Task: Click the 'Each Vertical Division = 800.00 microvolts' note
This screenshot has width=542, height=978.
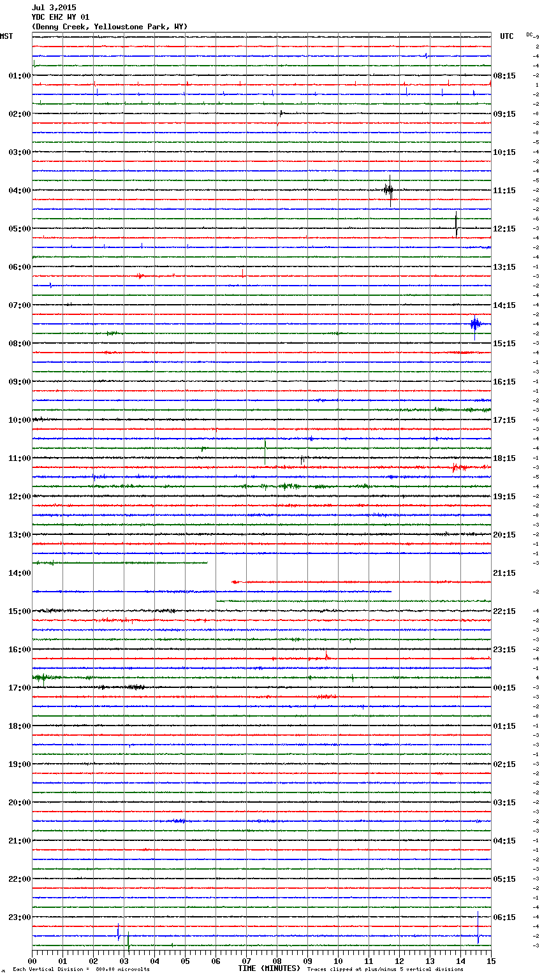Action: pyautogui.click(x=82, y=970)
